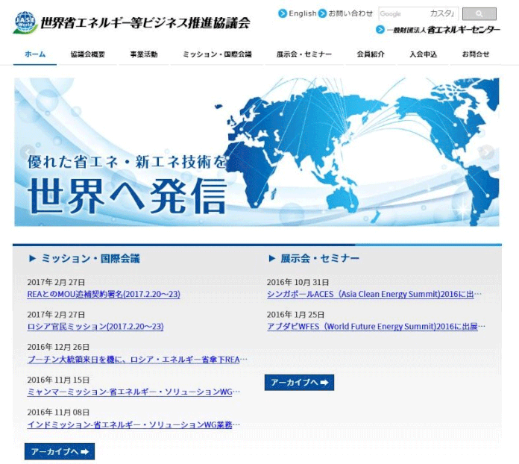Click the date 2016年 1月 25日
The image size is (519, 464).
[295, 315]
